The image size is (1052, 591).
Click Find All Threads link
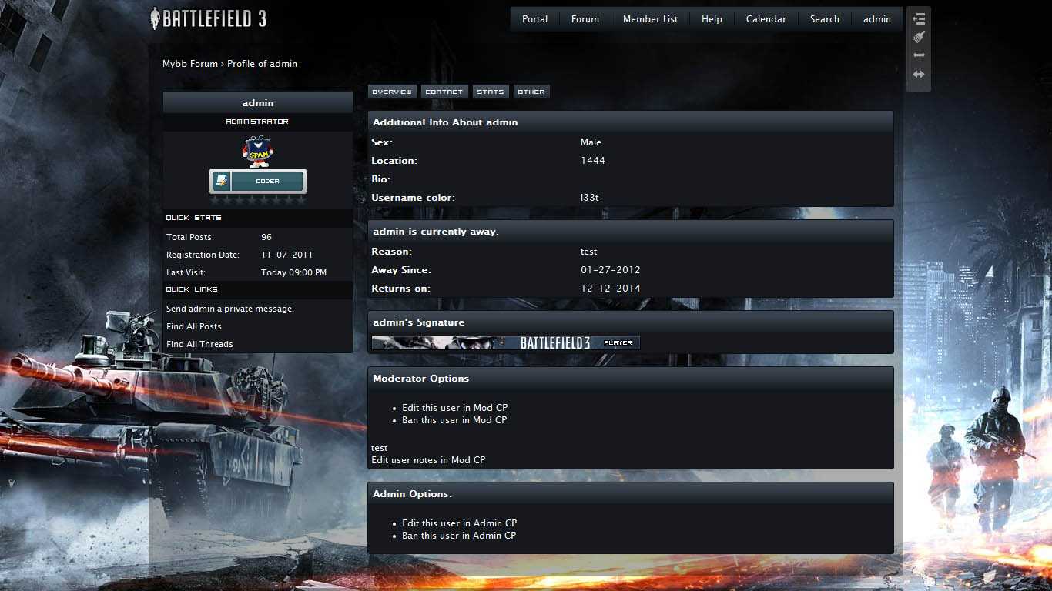coord(199,344)
